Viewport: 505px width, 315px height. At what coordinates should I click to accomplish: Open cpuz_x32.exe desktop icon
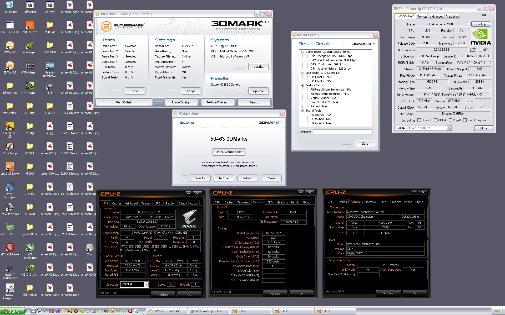(10, 169)
